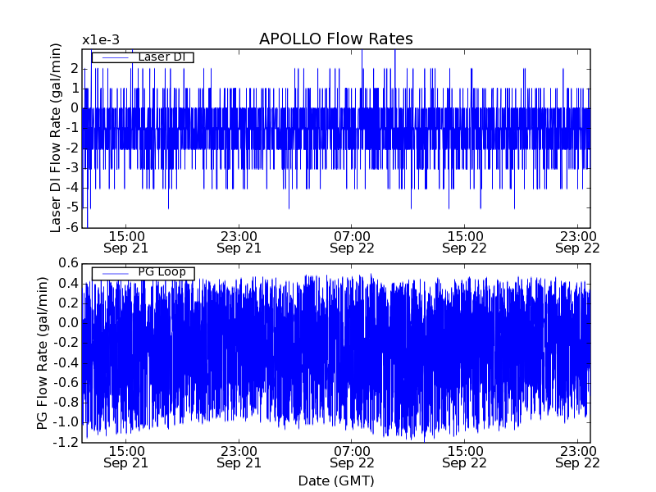The width and height of the screenshot is (656, 492).
Task: Click the Laser DI Flow Rate axis label
Action: pos(56,138)
